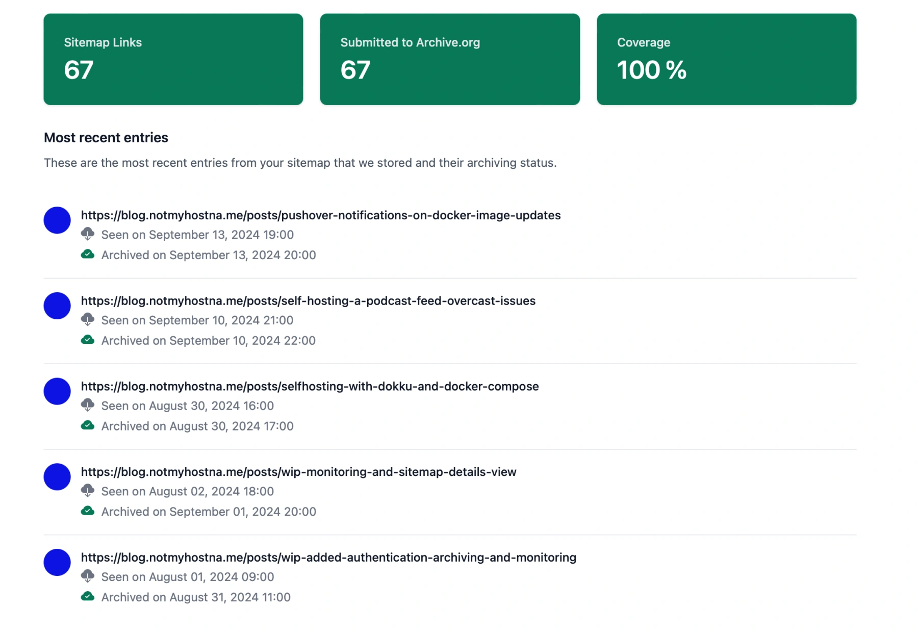Click green archived cloud icon for September 10
Image resolution: width=918 pixels, height=631 pixels.
point(88,340)
